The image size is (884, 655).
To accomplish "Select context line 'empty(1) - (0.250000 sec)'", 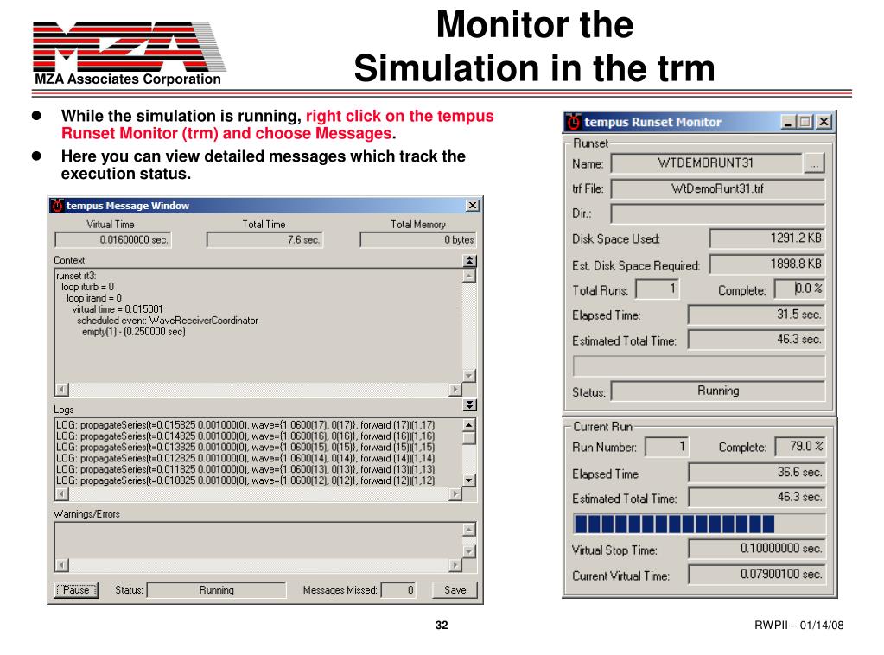I will point(134,332).
